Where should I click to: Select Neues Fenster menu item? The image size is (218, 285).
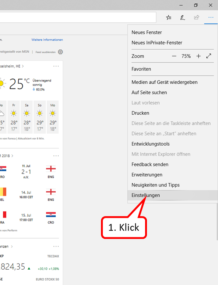click(x=172, y=32)
